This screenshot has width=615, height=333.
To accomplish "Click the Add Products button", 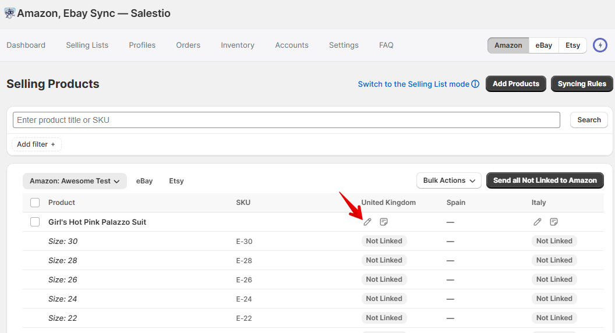I will (516, 84).
